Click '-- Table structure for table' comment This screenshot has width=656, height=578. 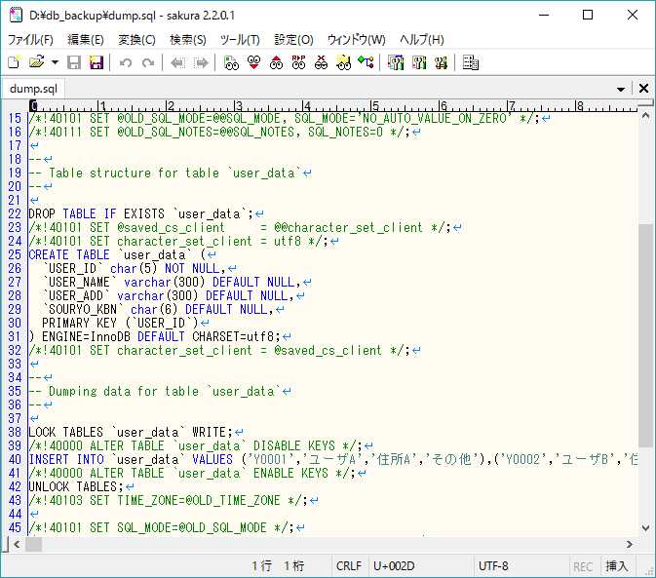[x=170, y=173]
